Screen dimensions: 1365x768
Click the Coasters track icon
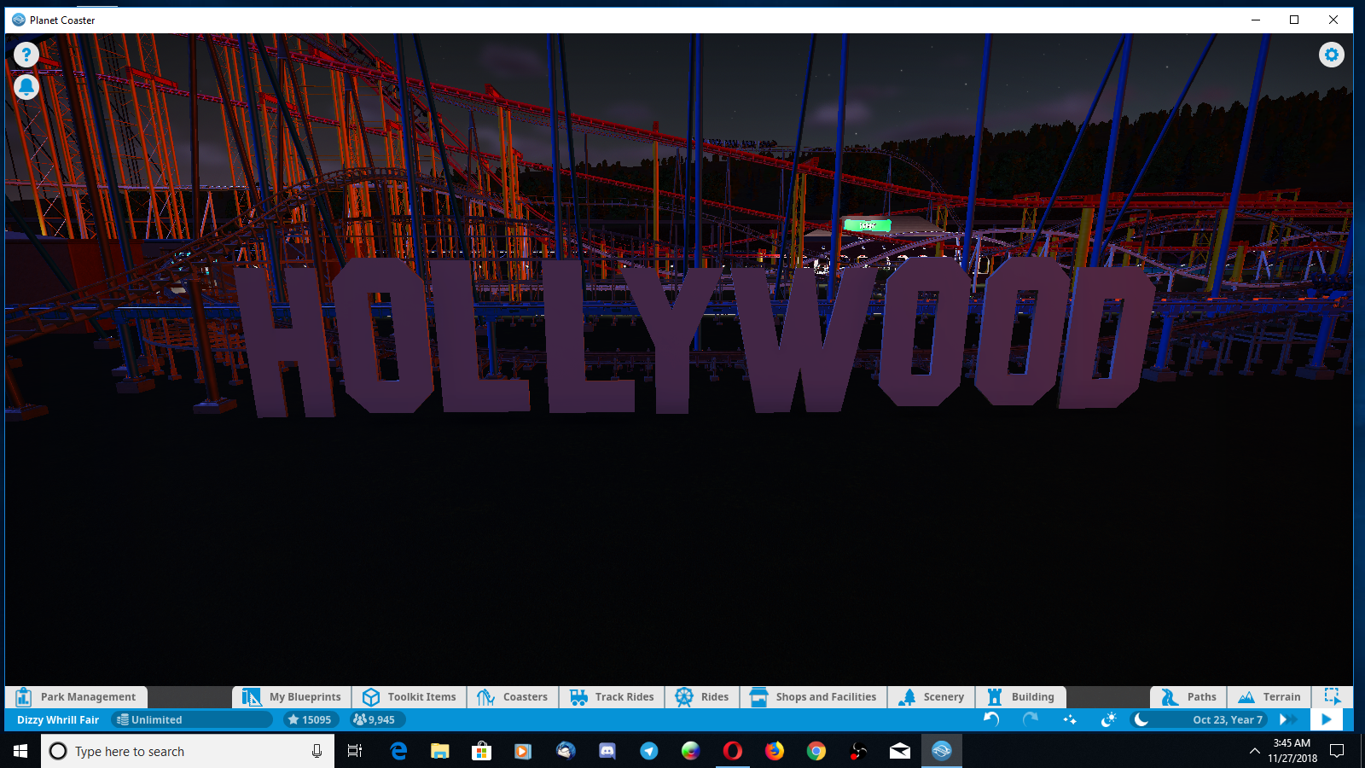click(485, 696)
